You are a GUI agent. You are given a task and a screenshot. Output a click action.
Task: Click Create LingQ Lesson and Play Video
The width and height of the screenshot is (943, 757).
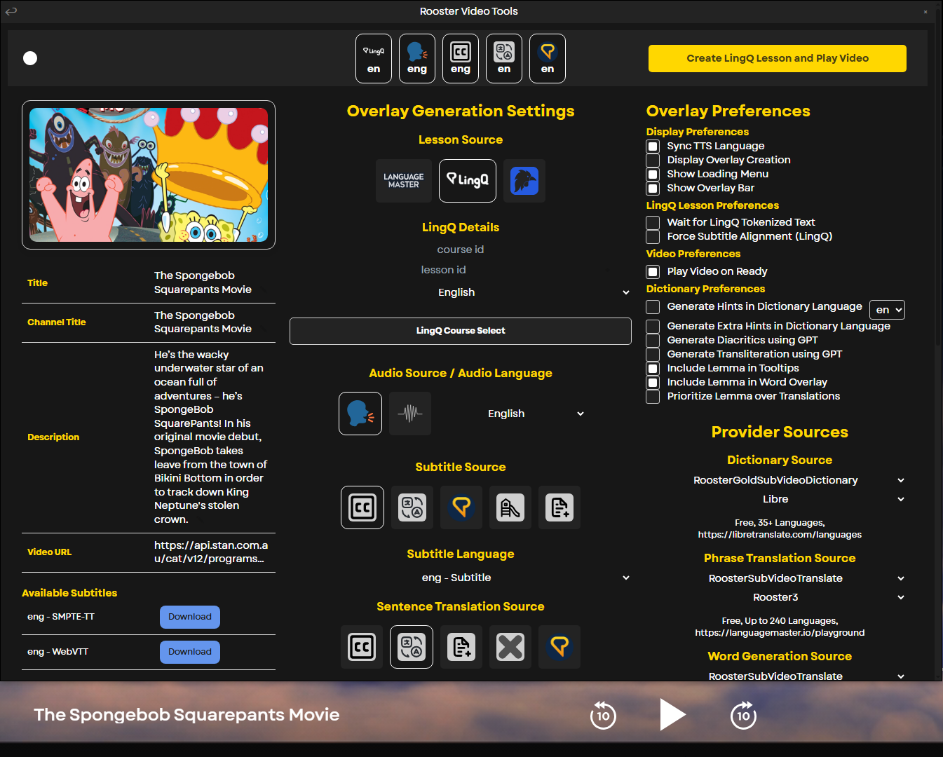pyautogui.click(x=778, y=58)
